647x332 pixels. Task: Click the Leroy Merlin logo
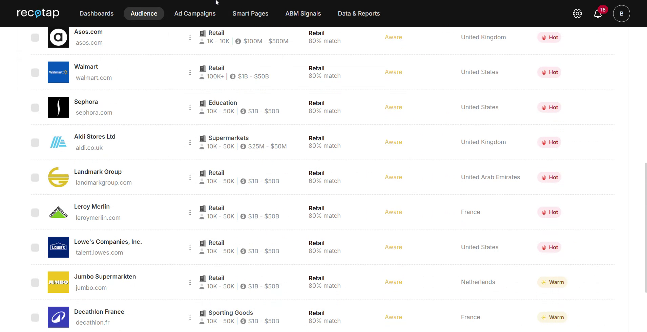point(58,212)
